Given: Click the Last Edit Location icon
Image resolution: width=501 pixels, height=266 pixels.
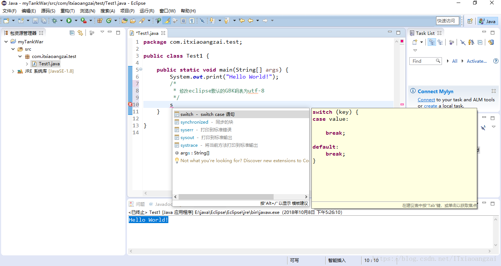Looking at the screenshot, I should pyautogui.click(x=242, y=21).
